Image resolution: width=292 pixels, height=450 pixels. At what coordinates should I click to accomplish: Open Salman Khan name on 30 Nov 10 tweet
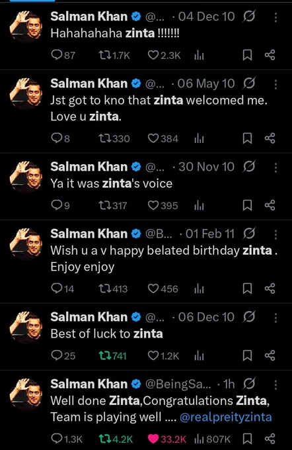click(89, 167)
